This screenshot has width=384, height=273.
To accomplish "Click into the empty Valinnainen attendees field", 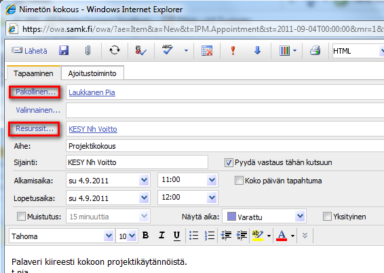I will point(225,110).
